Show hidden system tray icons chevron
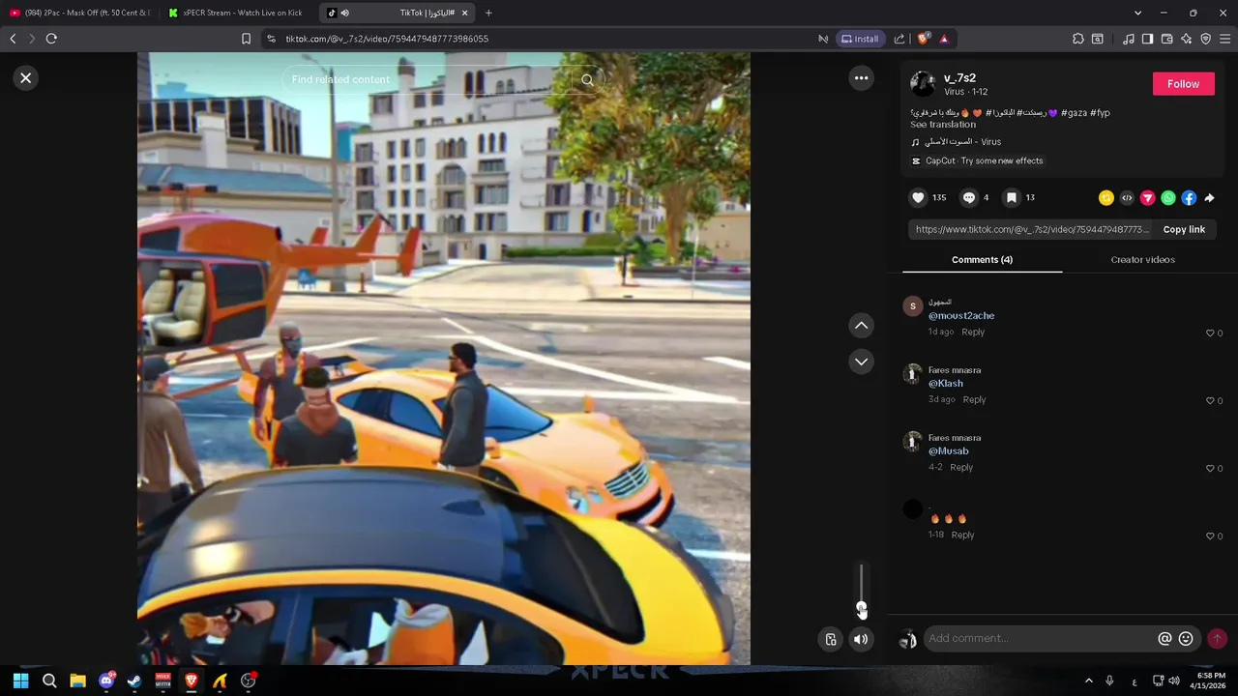Viewport: 1238px width, 696px height. 1088,681
